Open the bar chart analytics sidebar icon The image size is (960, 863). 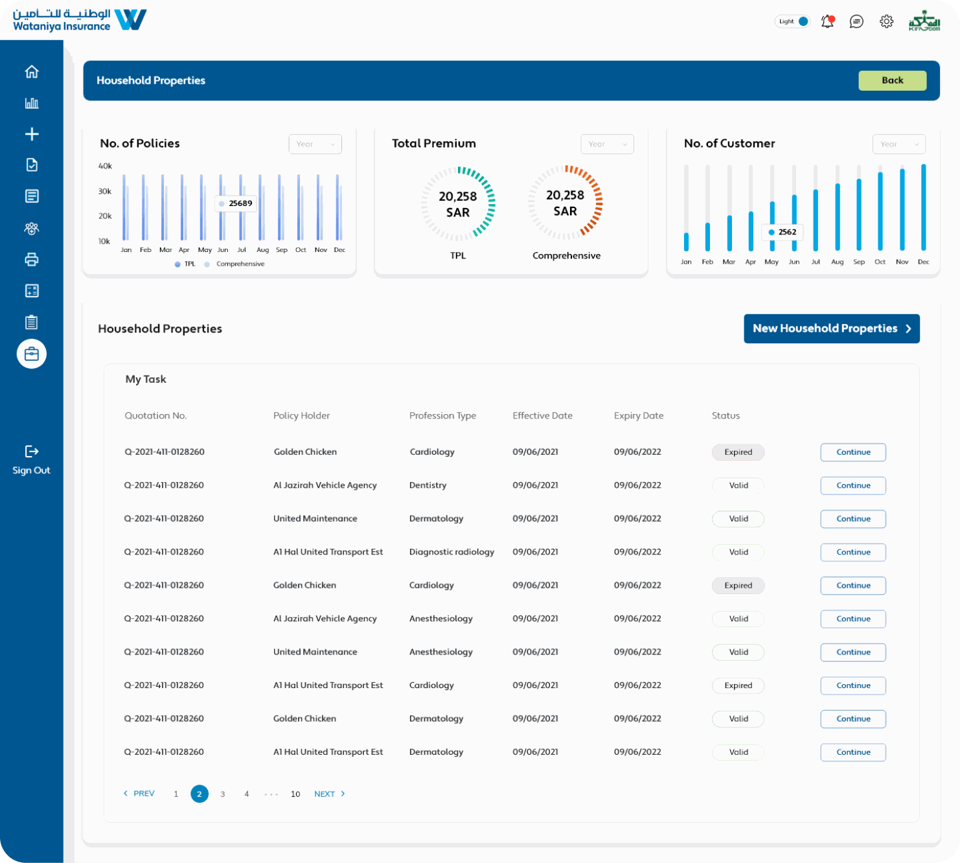(32, 103)
